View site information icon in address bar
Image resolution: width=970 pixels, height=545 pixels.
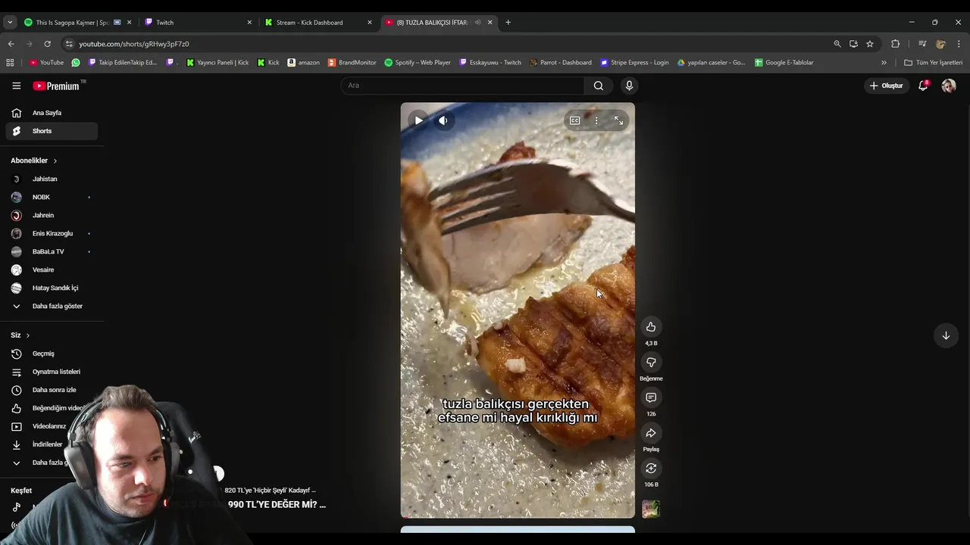(x=69, y=44)
